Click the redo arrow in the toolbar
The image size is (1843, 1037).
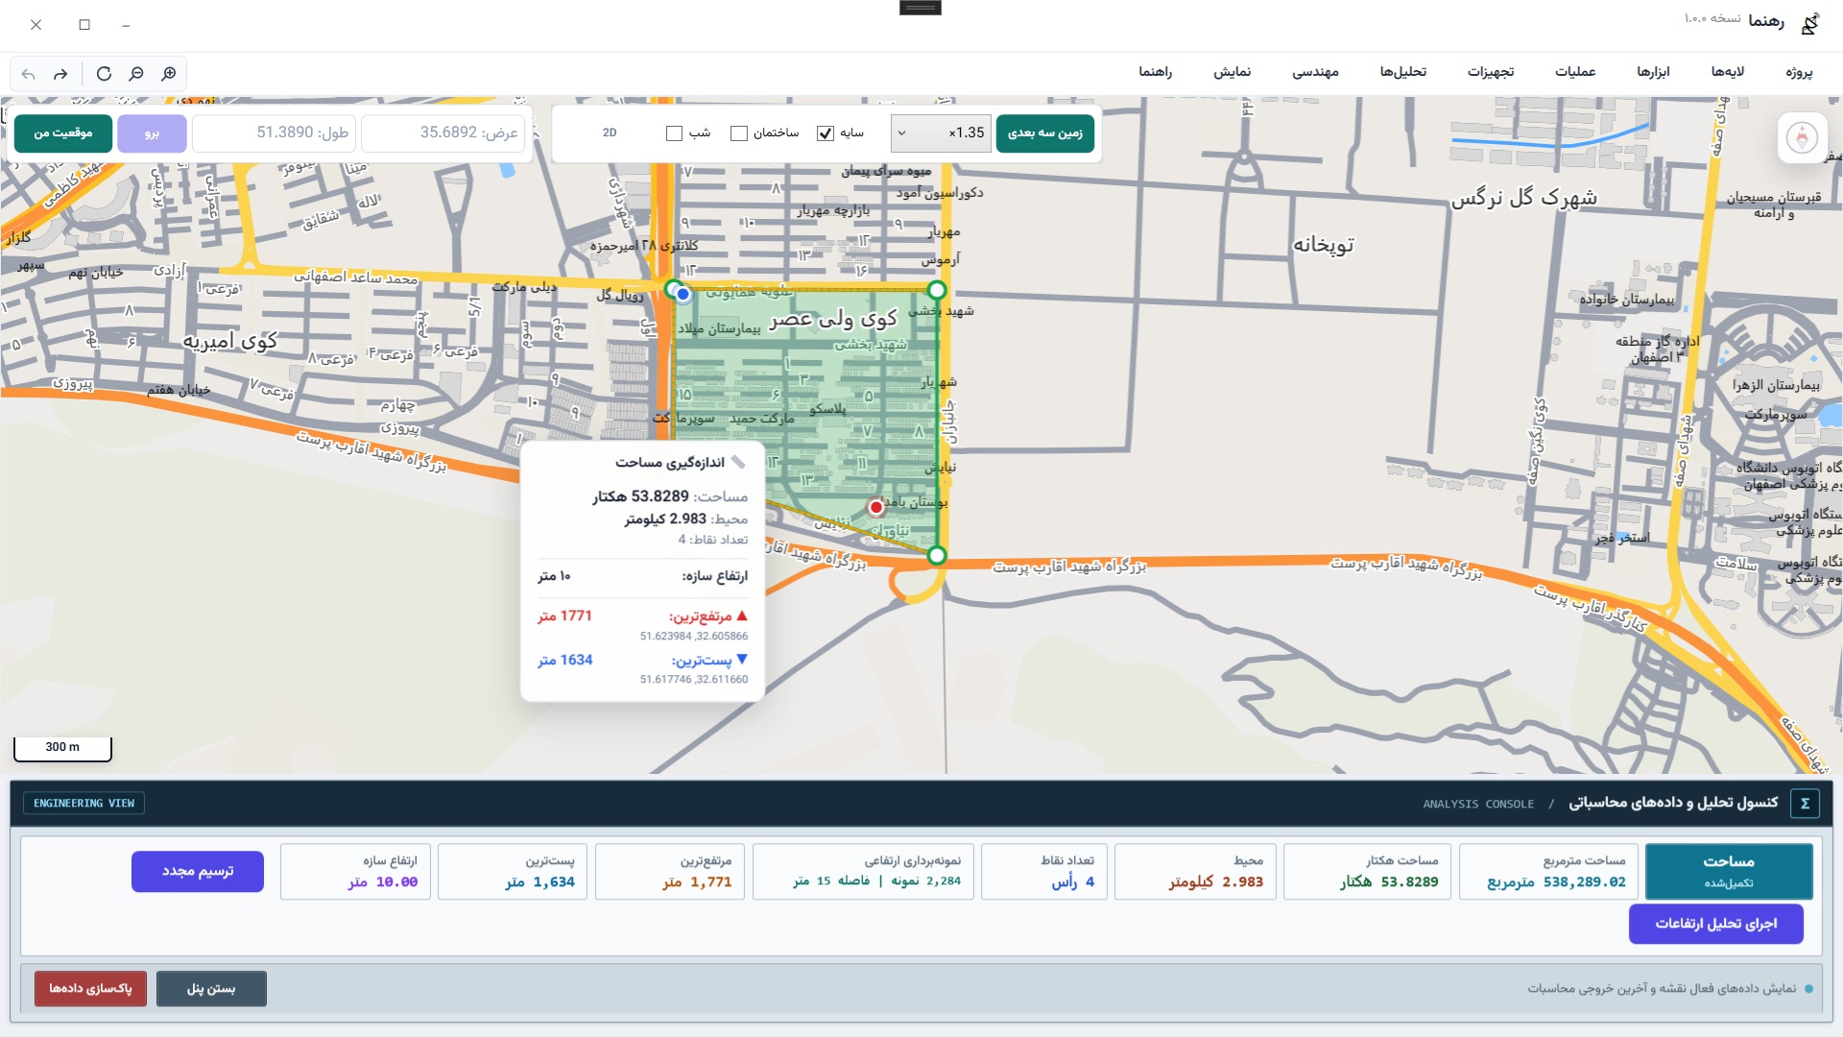60,74
